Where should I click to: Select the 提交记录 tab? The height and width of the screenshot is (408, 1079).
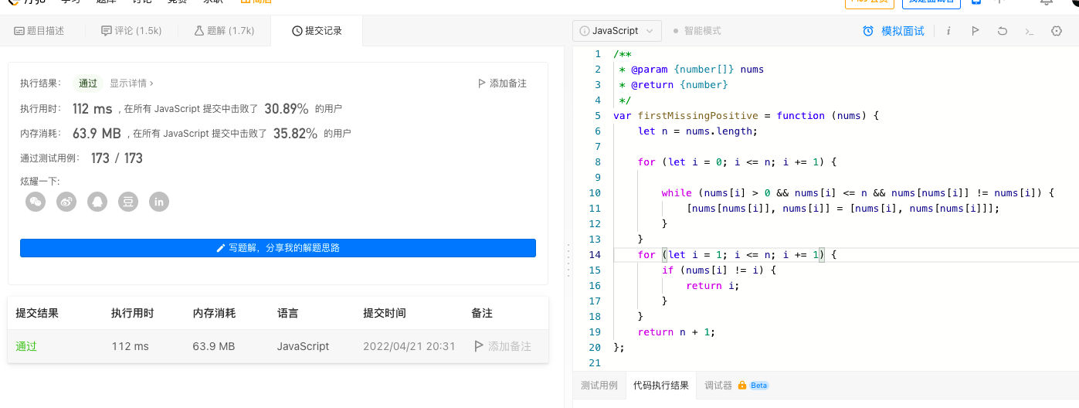tap(317, 31)
